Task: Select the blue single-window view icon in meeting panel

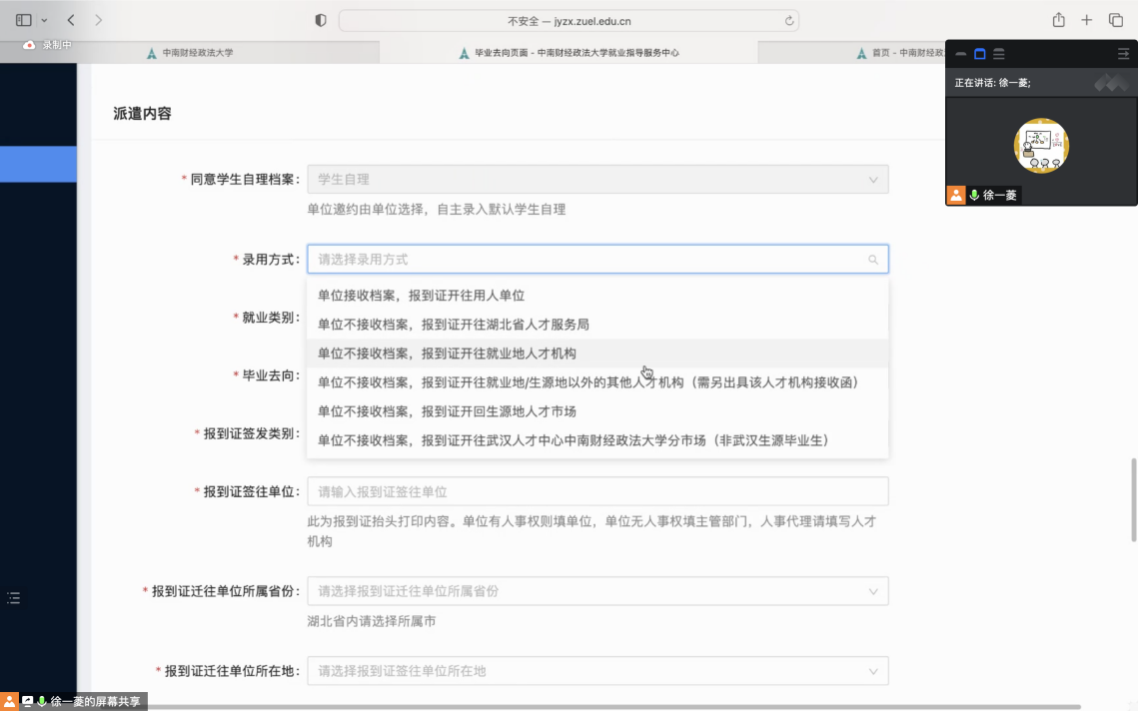Action: pyautogui.click(x=980, y=54)
